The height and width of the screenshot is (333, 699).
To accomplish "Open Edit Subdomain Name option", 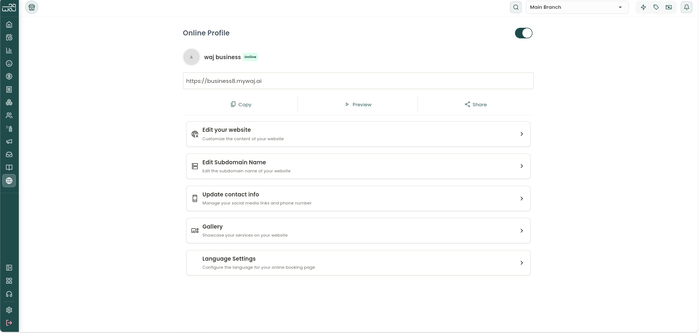I will (x=358, y=166).
